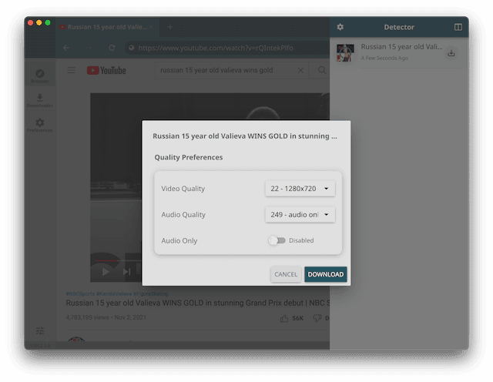Click the YouTube URL address field
The height and width of the screenshot is (382, 493).
pos(226,48)
